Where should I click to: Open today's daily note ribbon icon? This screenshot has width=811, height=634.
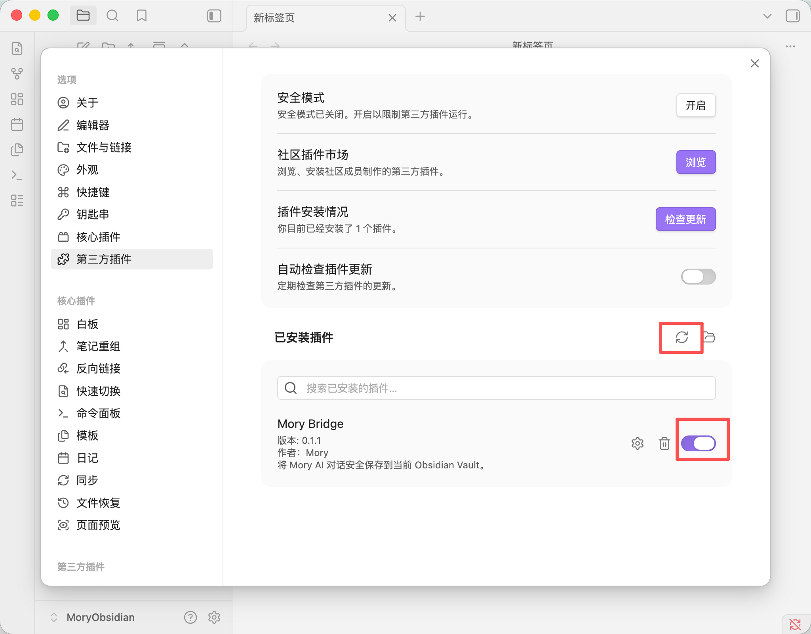coord(17,124)
